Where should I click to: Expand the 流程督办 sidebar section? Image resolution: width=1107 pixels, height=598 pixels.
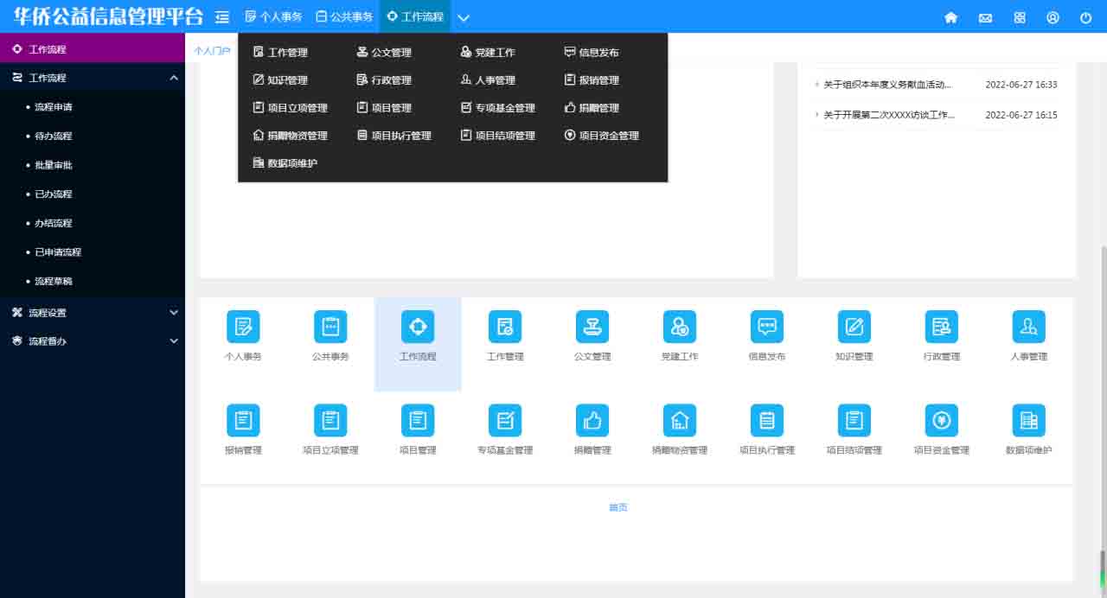(x=92, y=341)
